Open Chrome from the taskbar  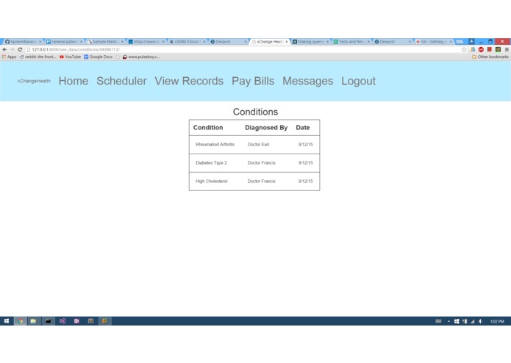point(21,321)
